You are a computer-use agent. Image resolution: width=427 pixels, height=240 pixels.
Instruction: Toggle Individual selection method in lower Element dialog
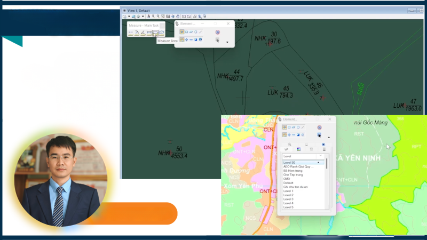tap(284, 127)
